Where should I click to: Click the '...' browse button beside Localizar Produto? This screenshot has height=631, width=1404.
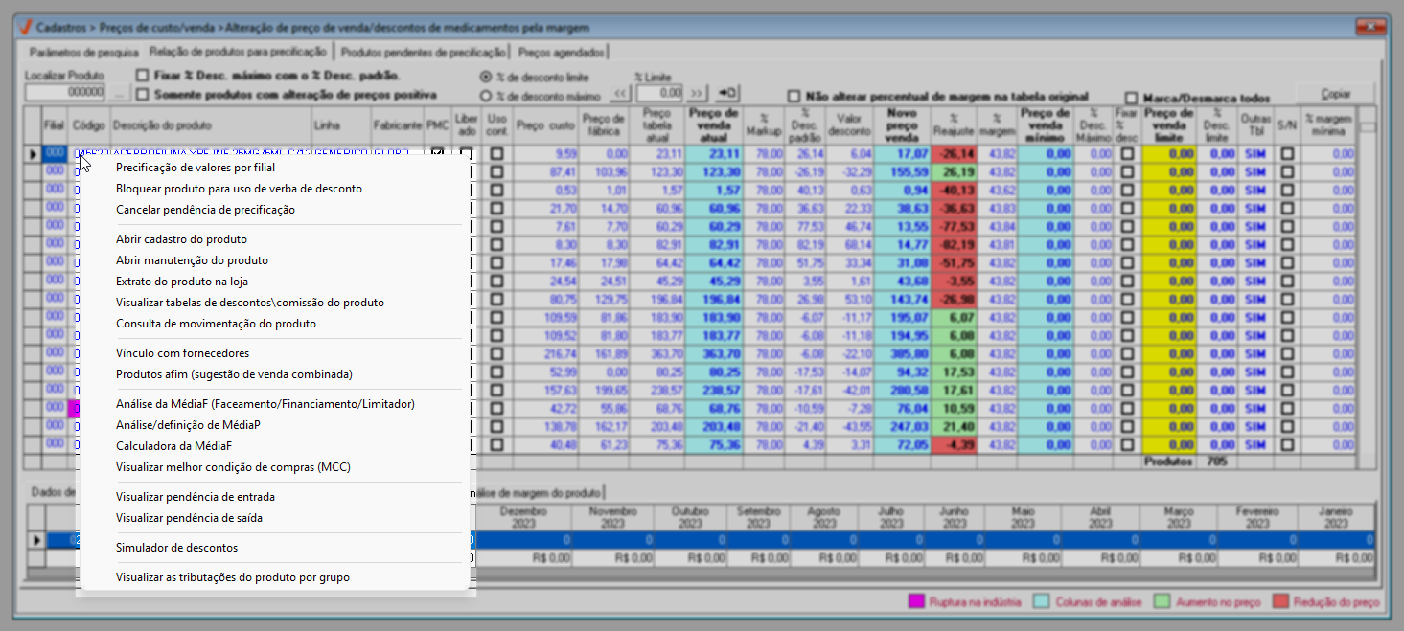tap(117, 93)
